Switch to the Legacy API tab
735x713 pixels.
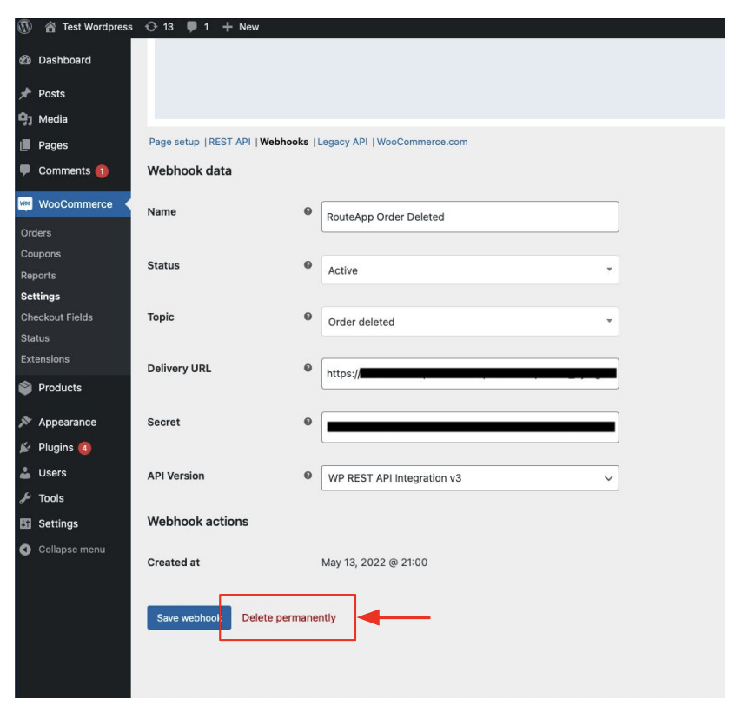pyautogui.click(x=342, y=142)
